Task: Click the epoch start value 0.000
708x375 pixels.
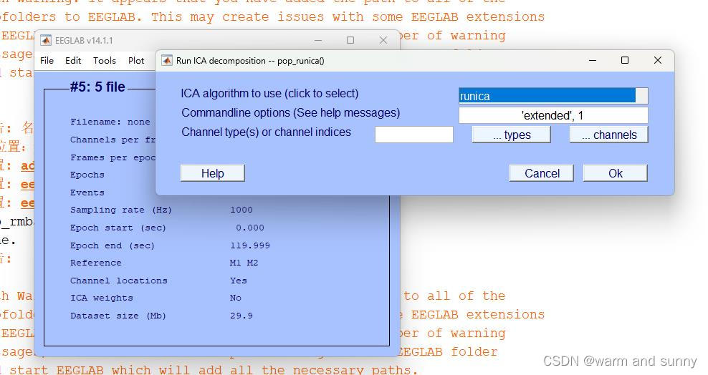Action: click(x=249, y=228)
